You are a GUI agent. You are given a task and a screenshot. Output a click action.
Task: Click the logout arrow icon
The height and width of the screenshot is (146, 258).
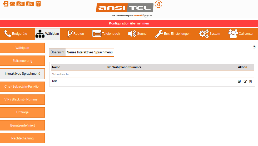point(5,4)
